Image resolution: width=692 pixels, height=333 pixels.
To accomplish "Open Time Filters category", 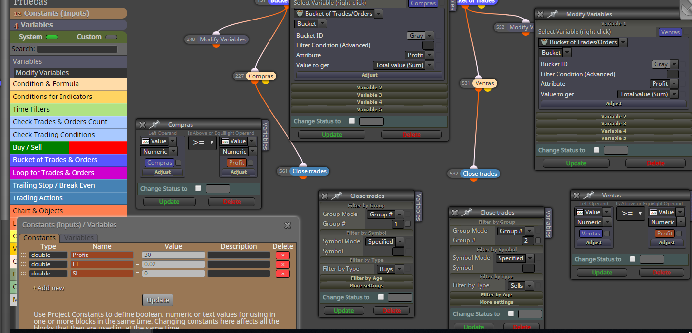I will coord(69,109).
